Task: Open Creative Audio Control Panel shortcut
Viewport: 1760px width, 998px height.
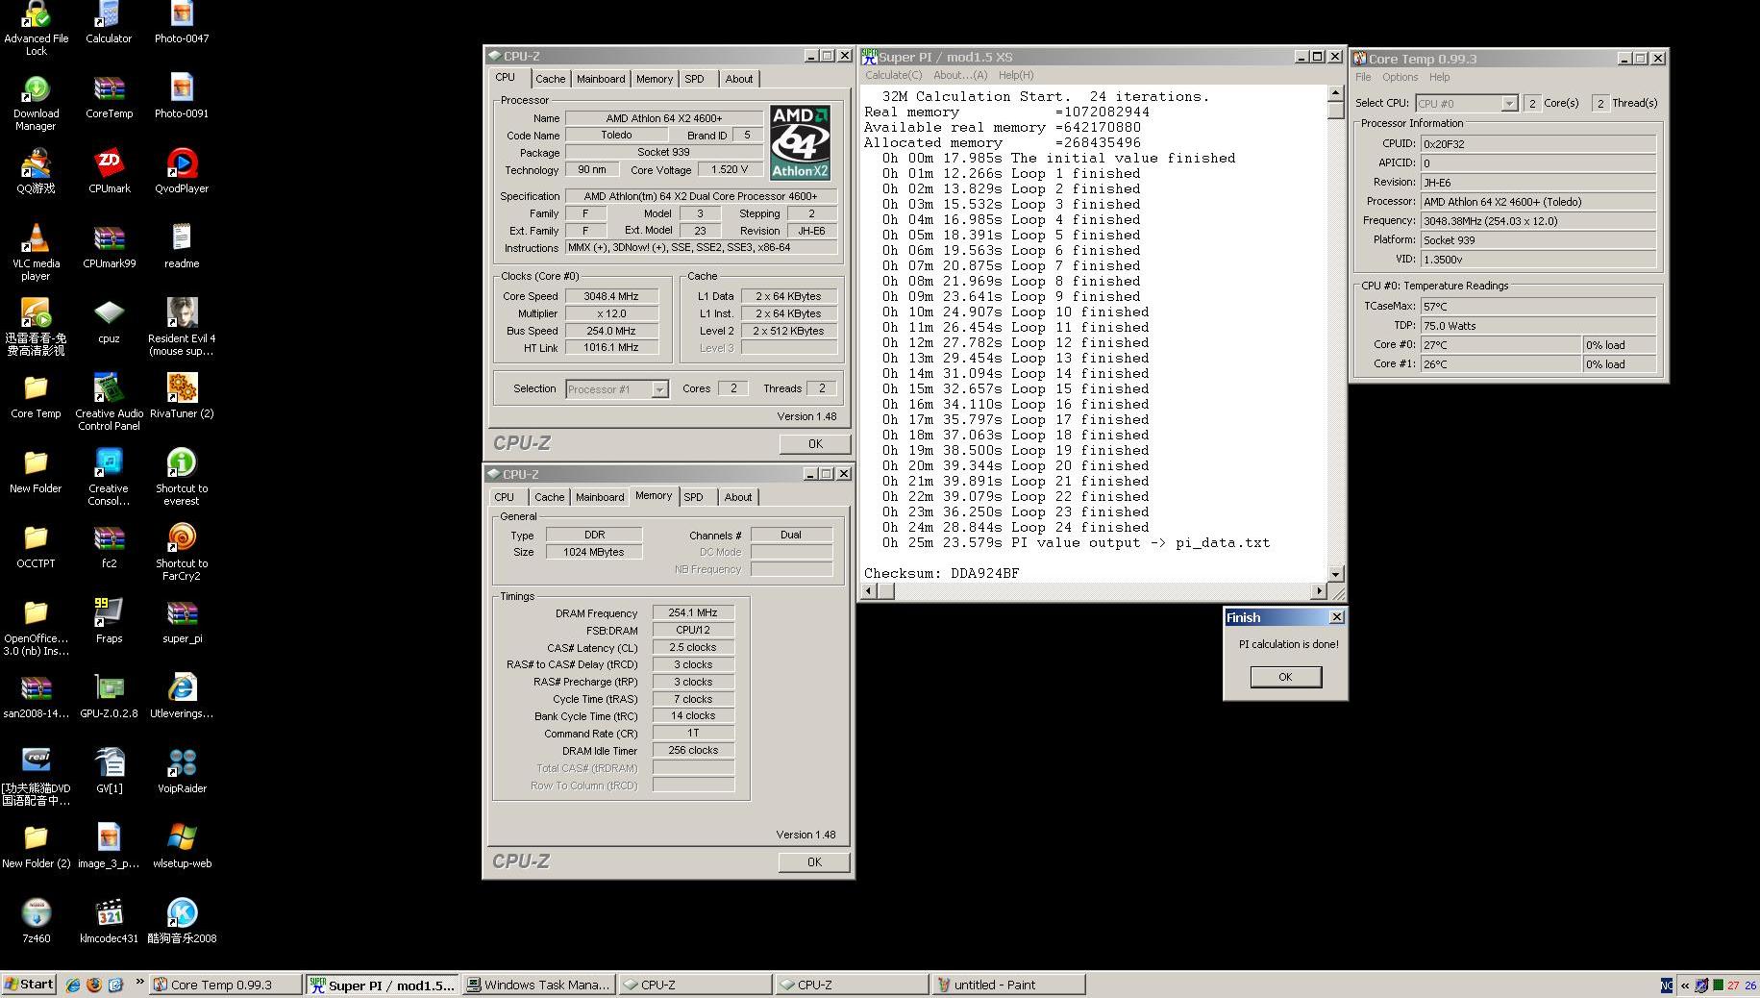Action: click(x=109, y=402)
